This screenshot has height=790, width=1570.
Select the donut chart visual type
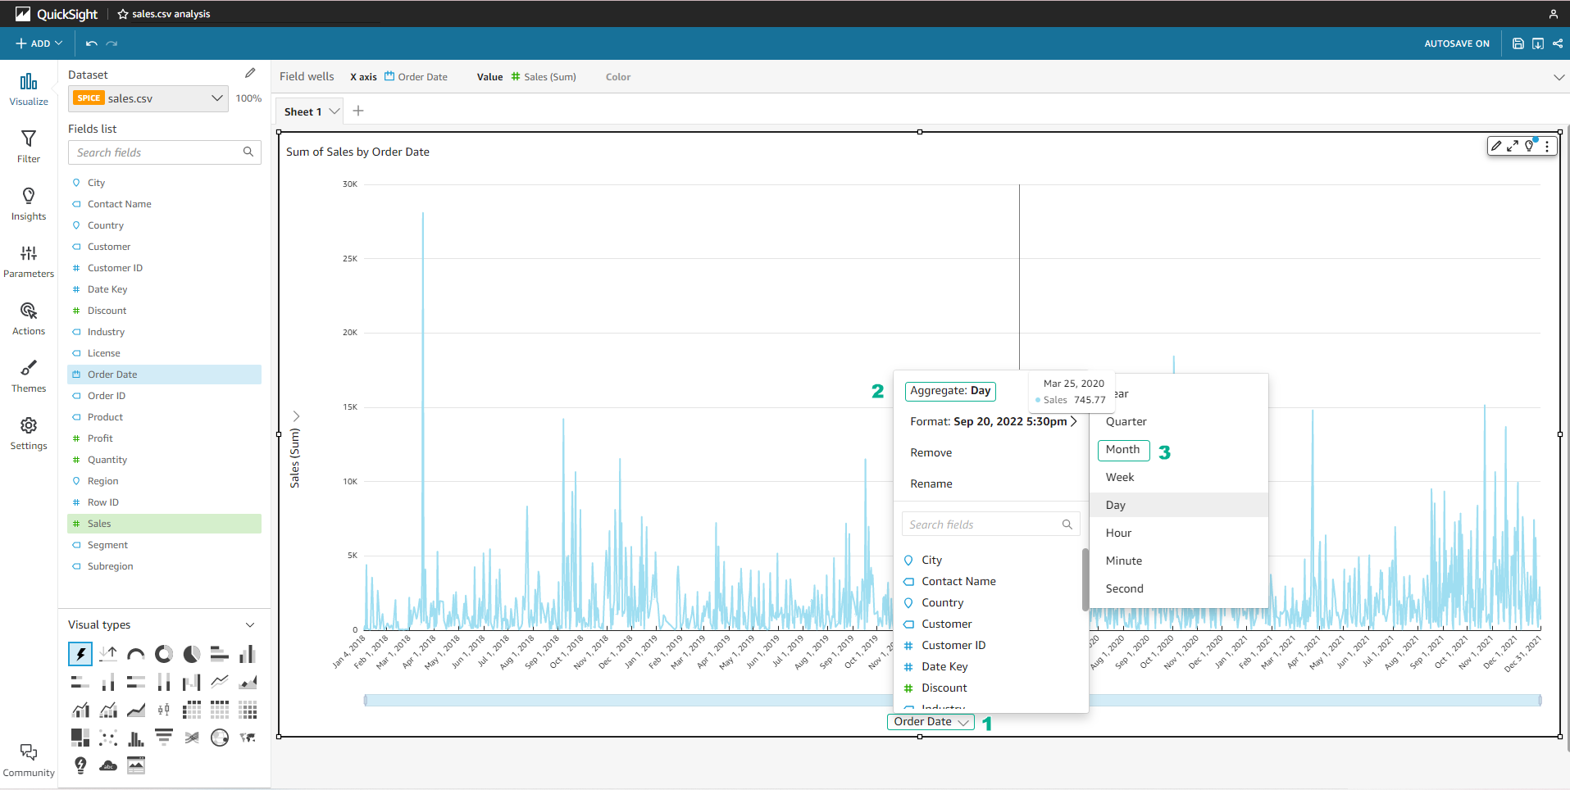click(x=164, y=654)
